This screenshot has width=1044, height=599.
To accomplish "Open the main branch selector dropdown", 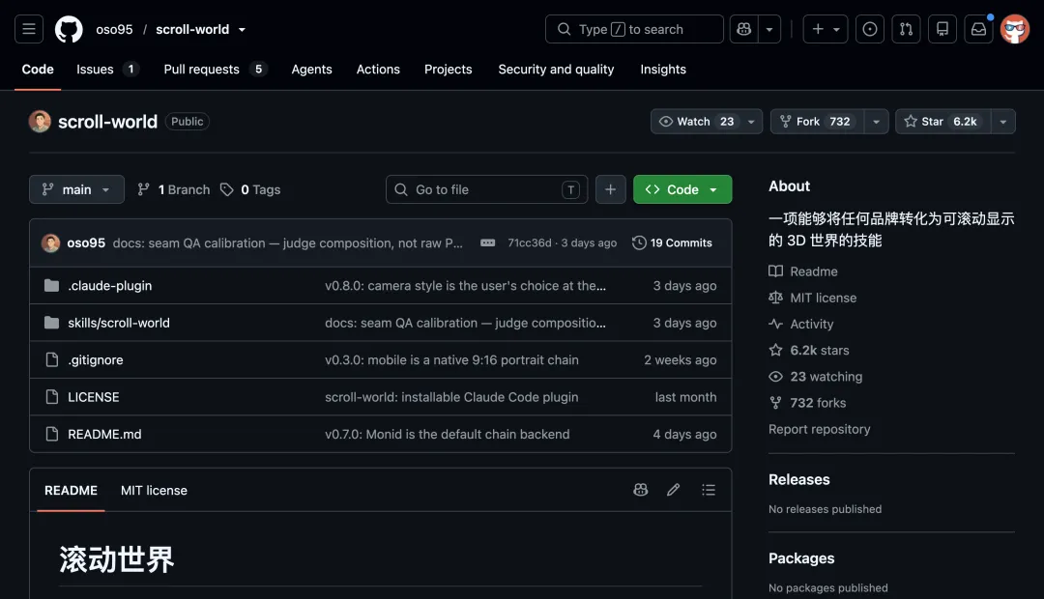I will [x=76, y=189].
